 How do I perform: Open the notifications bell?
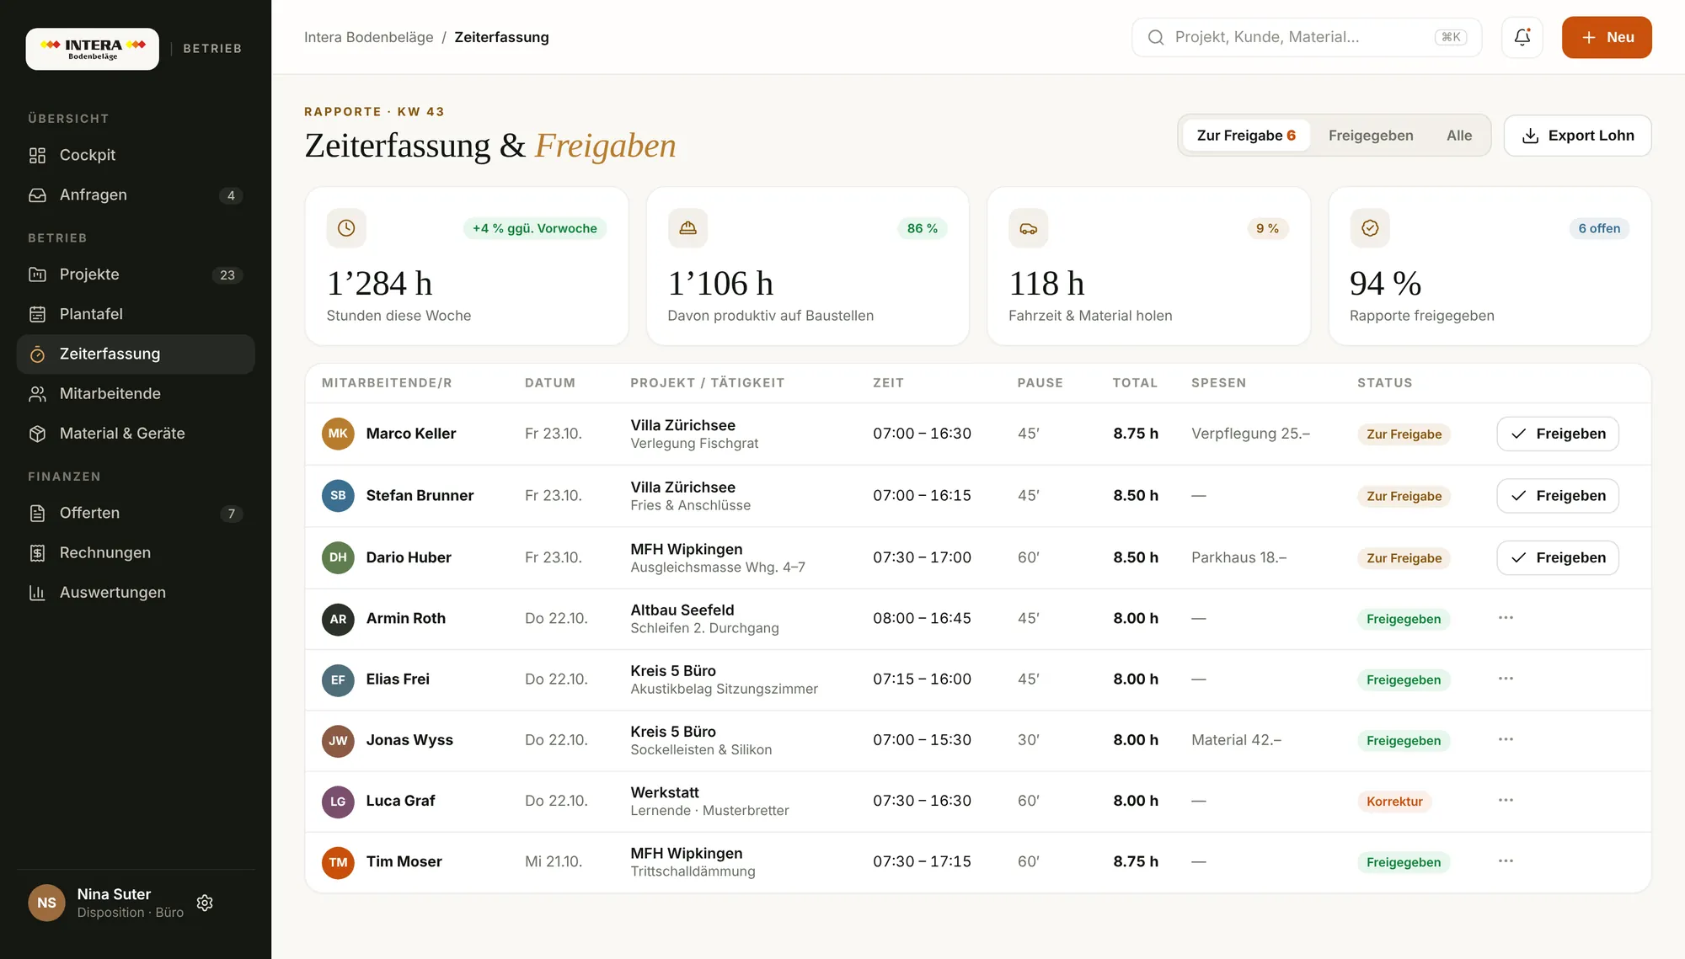[1522, 37]
